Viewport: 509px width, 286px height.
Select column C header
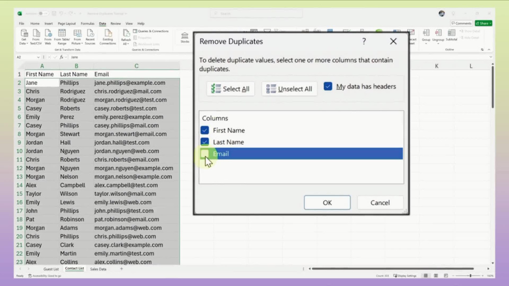click(136, 66)
